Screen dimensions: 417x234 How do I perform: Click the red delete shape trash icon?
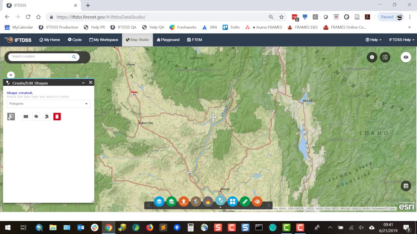point(57,117)
